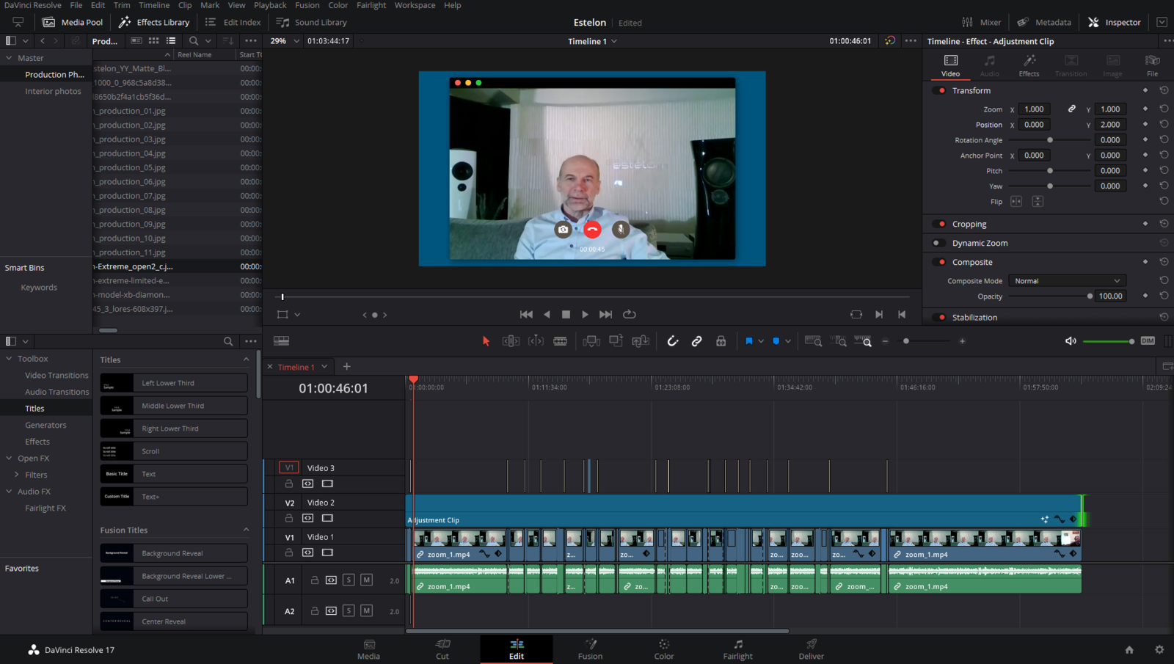Activate Trim edit mode tool
This screenshot has height=664, width=1174.
tap(511, 341)
